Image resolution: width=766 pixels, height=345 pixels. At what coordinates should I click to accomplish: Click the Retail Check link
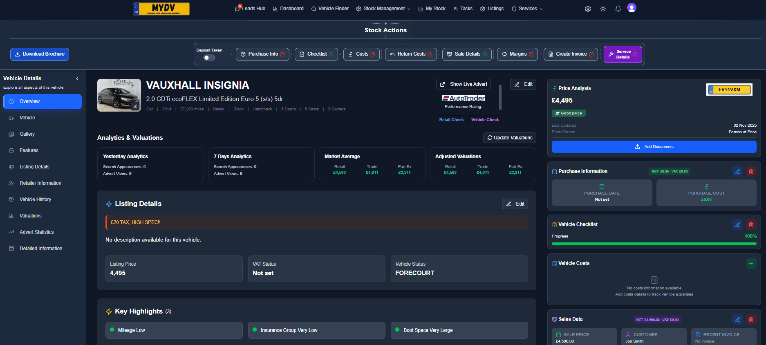(451, 120)
